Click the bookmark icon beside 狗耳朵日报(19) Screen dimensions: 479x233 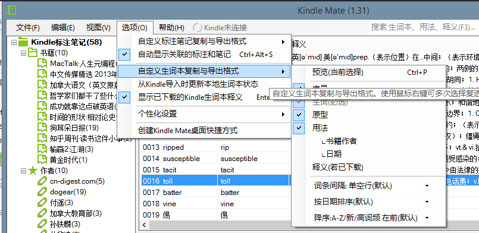point(43,127)
